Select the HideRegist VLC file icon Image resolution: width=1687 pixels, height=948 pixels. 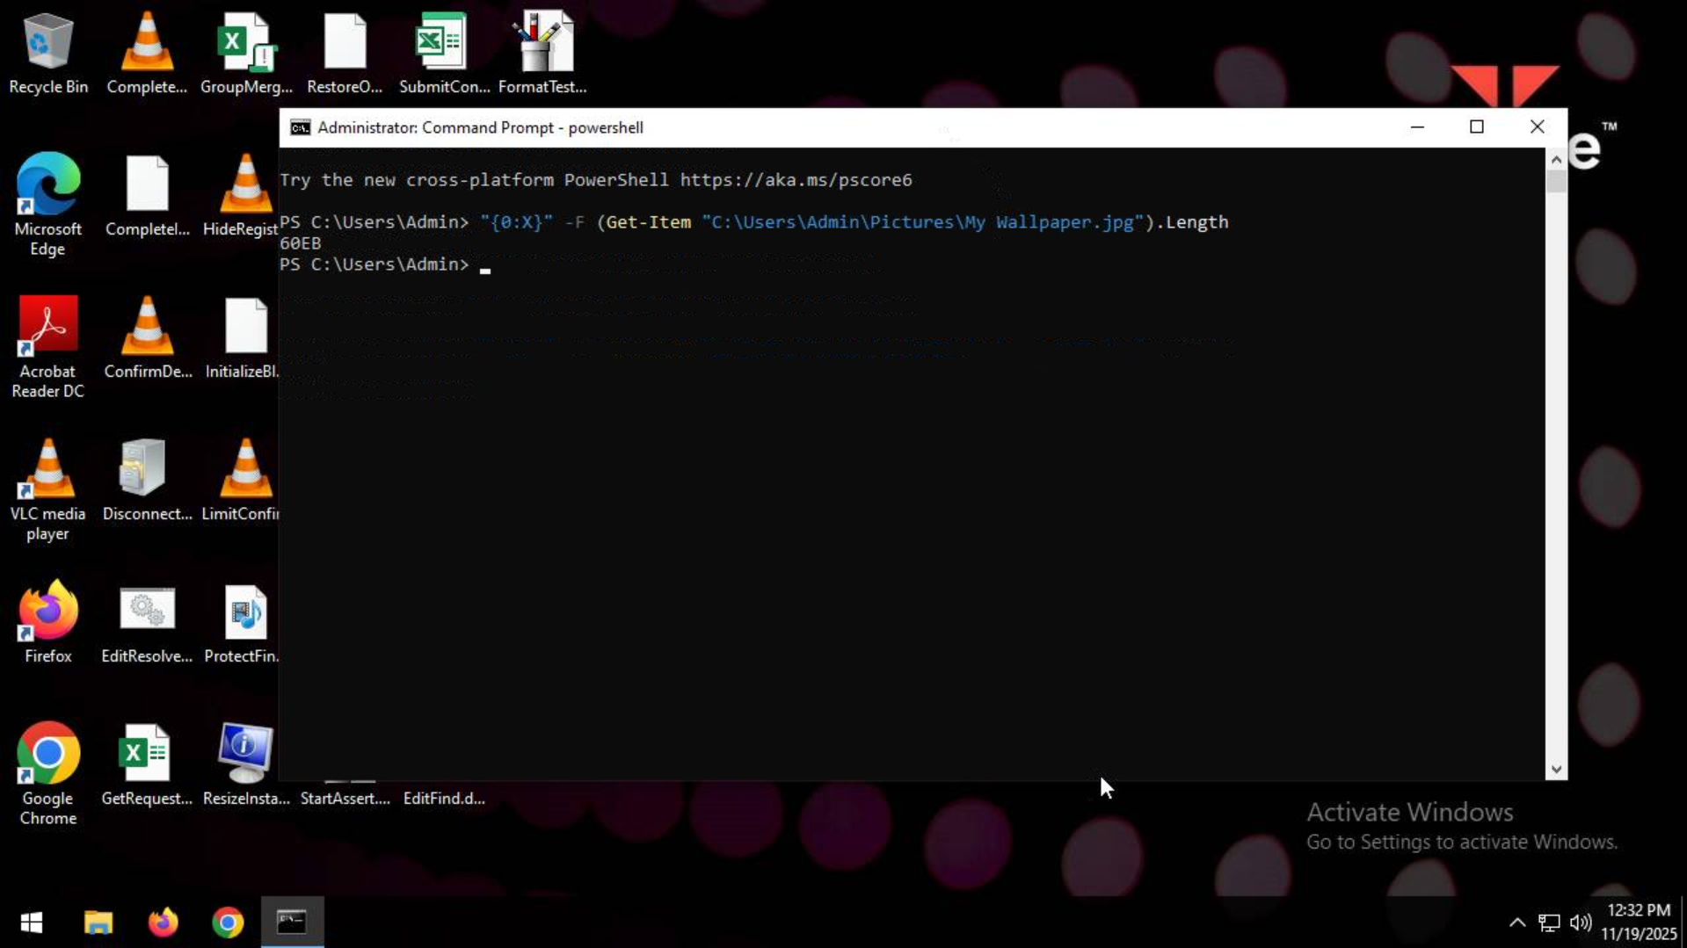(x=241, y=195)
